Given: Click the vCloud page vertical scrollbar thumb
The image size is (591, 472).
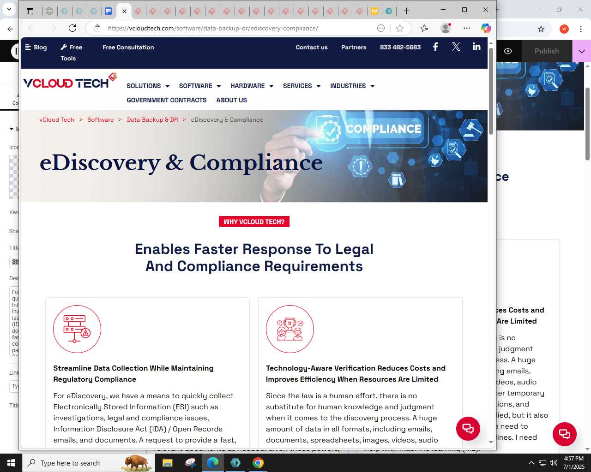Looking at the screenshot, I should [x=491, y=91].
